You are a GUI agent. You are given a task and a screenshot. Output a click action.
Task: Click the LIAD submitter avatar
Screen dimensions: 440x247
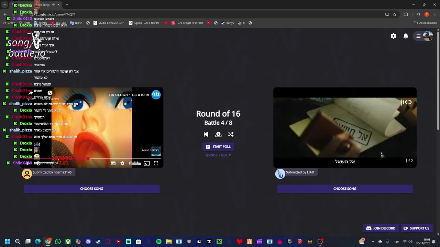point(280,174)
